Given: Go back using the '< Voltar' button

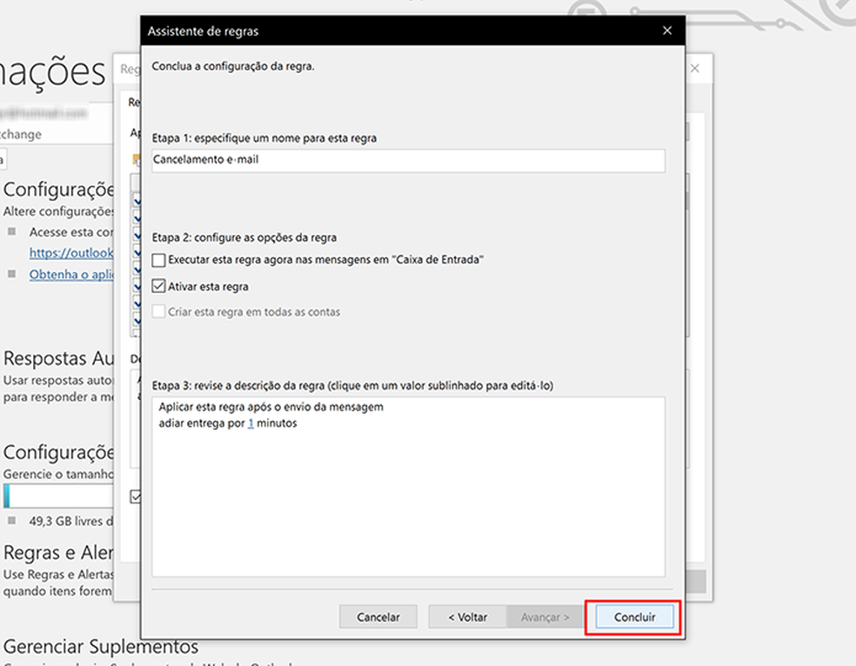Looking at the screenshot, I should [x=466, y=616].
